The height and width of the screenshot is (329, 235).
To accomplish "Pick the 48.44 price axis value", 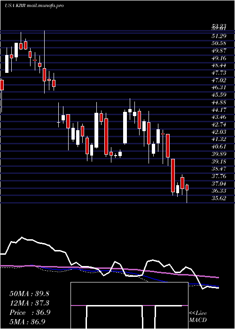I will pos(219,65).
